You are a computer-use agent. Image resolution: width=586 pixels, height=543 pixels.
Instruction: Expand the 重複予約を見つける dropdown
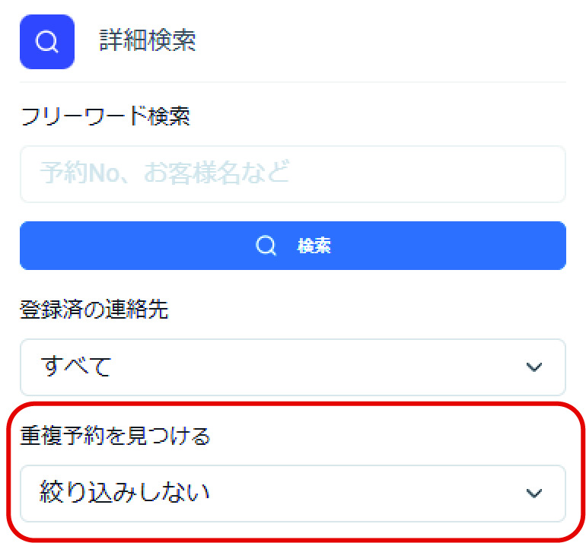292,494
